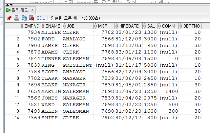
Task: Click the sort icon beside SAL header
Action: [145, 26]
